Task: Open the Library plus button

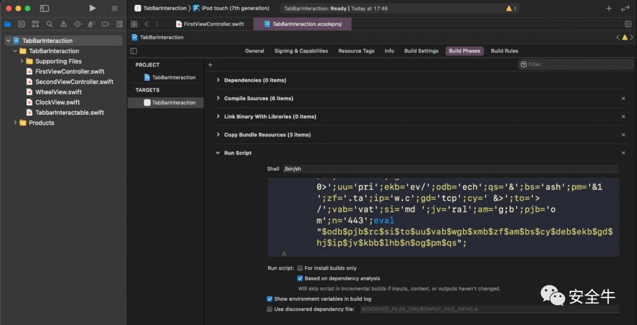Action: (609, 8)
